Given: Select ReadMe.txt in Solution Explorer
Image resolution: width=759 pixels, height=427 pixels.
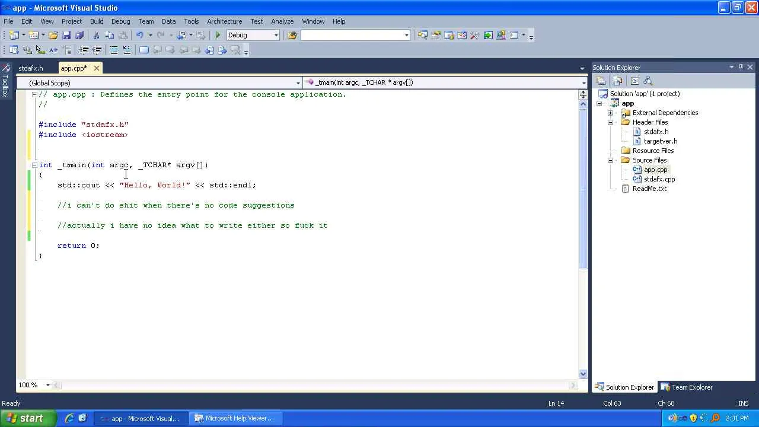Looking at the screenshot, I should tap(649, 189).
